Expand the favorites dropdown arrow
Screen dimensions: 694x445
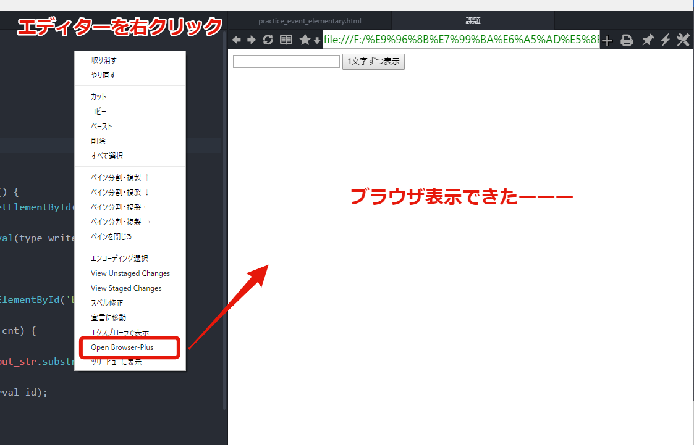pos(317,41)
